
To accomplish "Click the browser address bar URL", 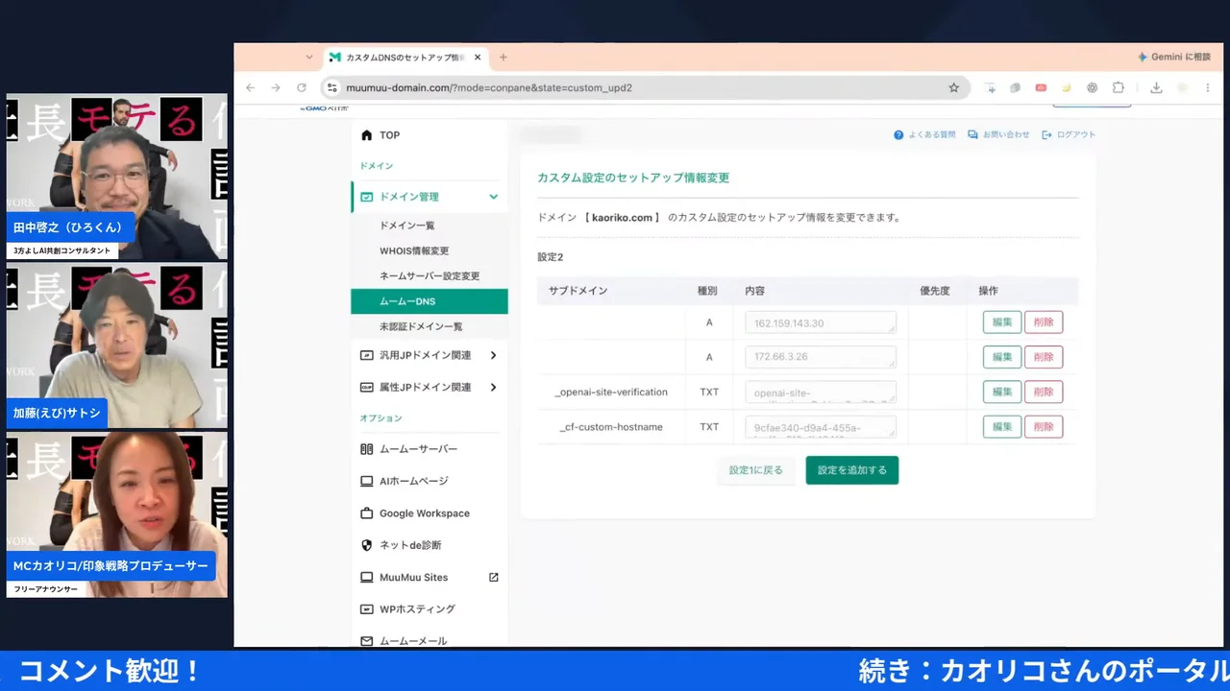I will [489, 87].
